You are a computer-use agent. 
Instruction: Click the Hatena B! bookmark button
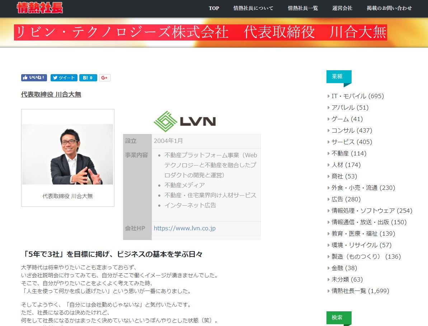point(88,78)
